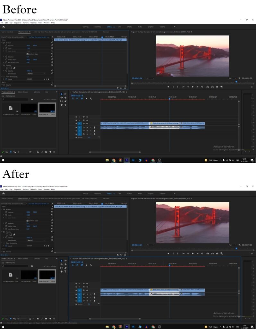The height and width of the screenshot is (329, 256).
Task: Choose the Hand tool in the Before screenshot
Action: tap(62, 105)
